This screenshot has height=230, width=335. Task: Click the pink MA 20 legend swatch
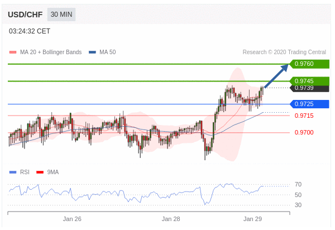coord(13,52)
